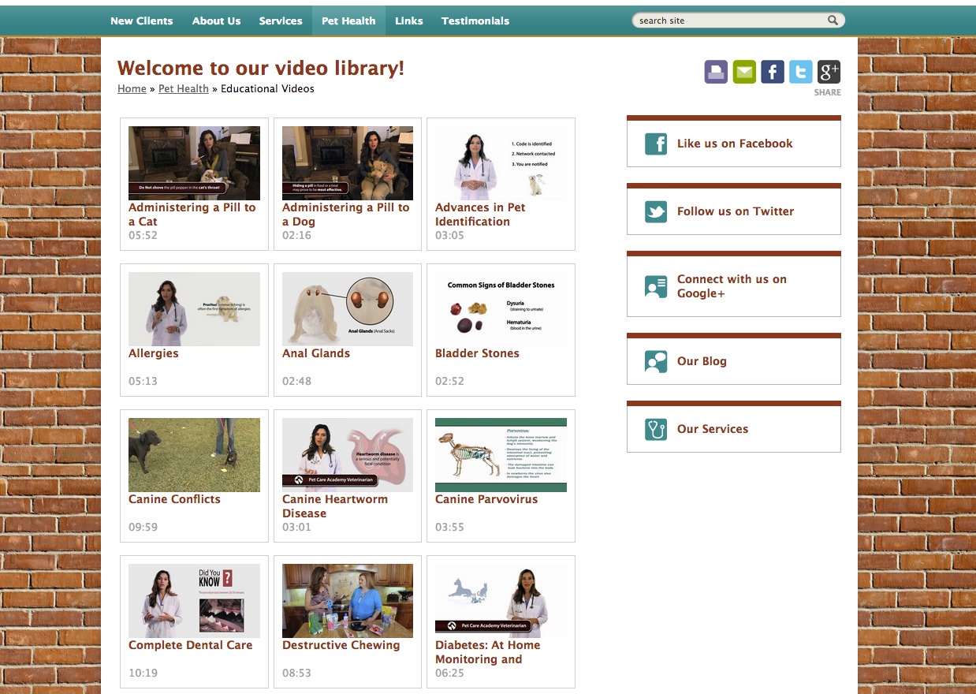The image size is (976, 694).
Task: Open Canine Conflicts video thumbnail
Action: click(x=194, y=455)
